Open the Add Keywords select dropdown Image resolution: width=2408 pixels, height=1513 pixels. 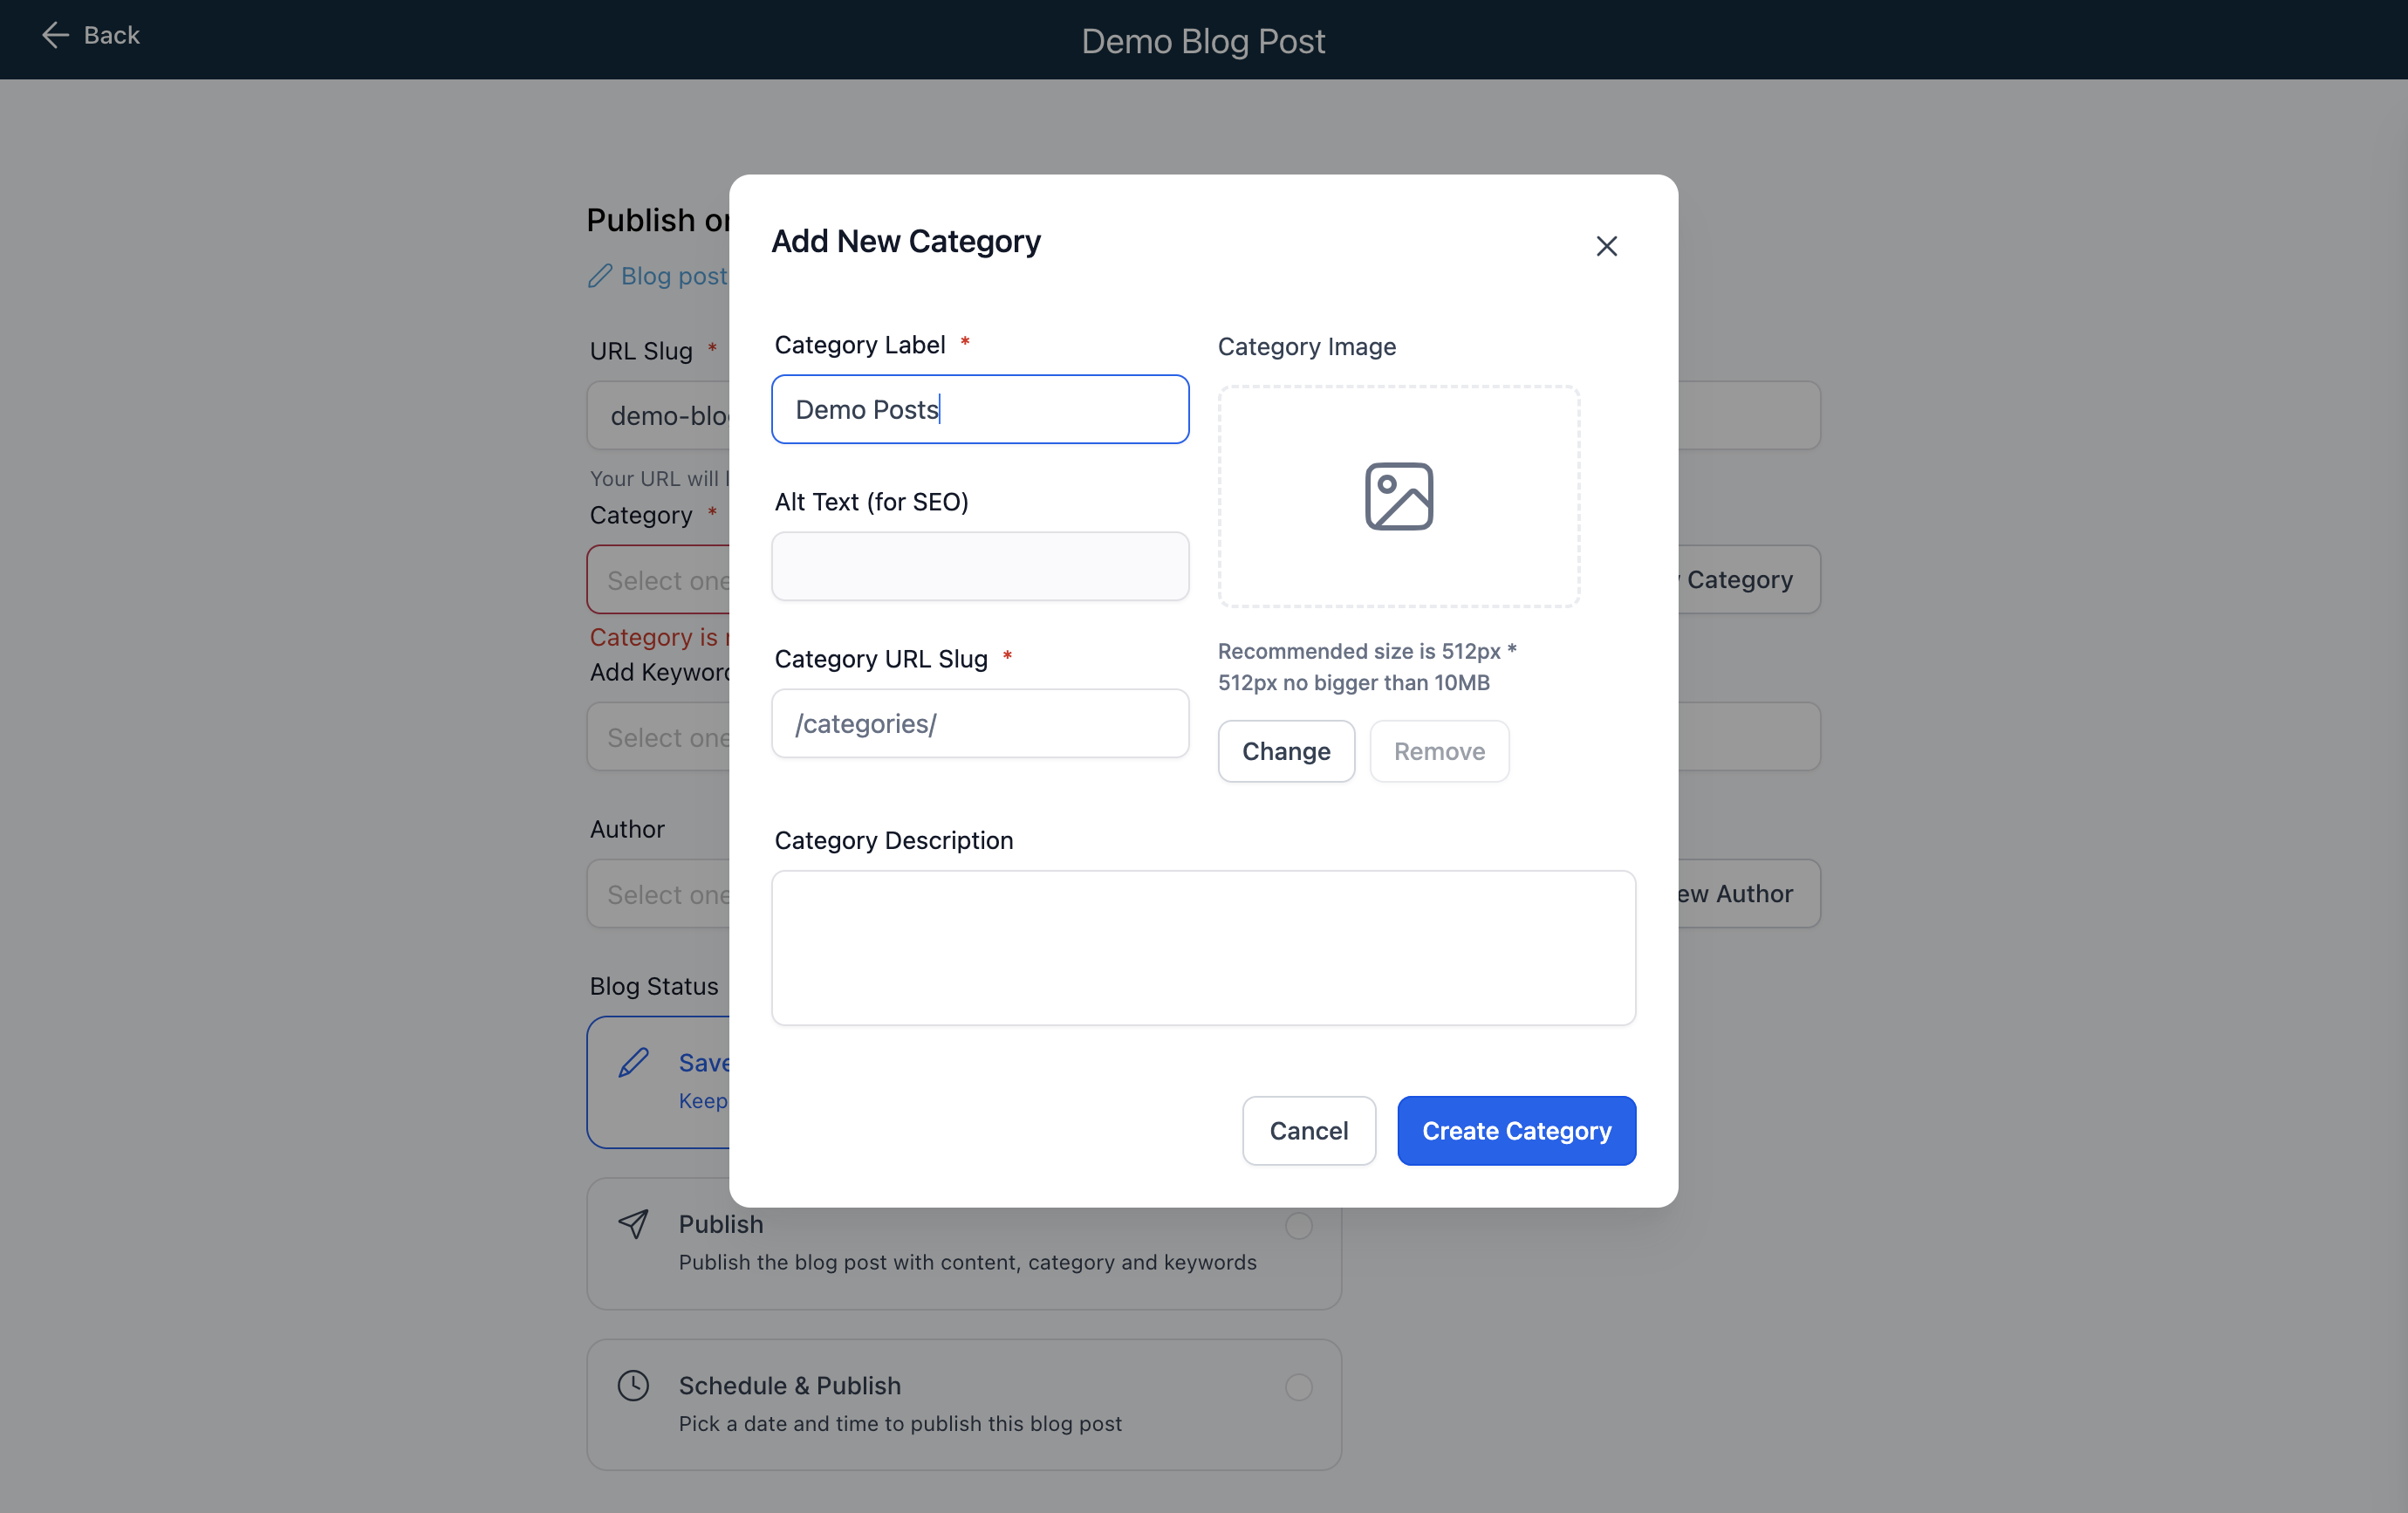click(659, 736)
